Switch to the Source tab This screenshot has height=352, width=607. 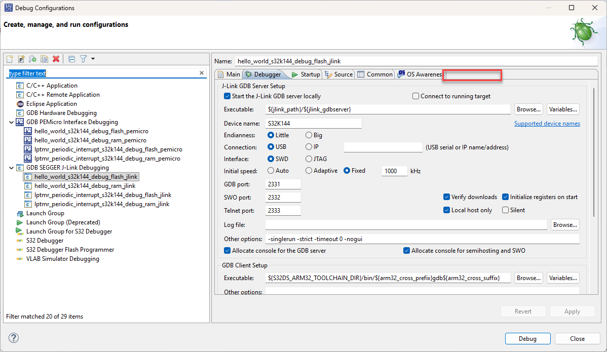pyautogui.click(x=339, y=74)
